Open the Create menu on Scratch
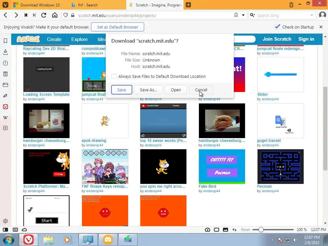The image size is (328, 246). pos(54,39)
